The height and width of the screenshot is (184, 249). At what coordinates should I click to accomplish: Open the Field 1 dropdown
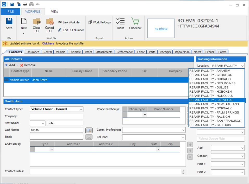(242, 164)
